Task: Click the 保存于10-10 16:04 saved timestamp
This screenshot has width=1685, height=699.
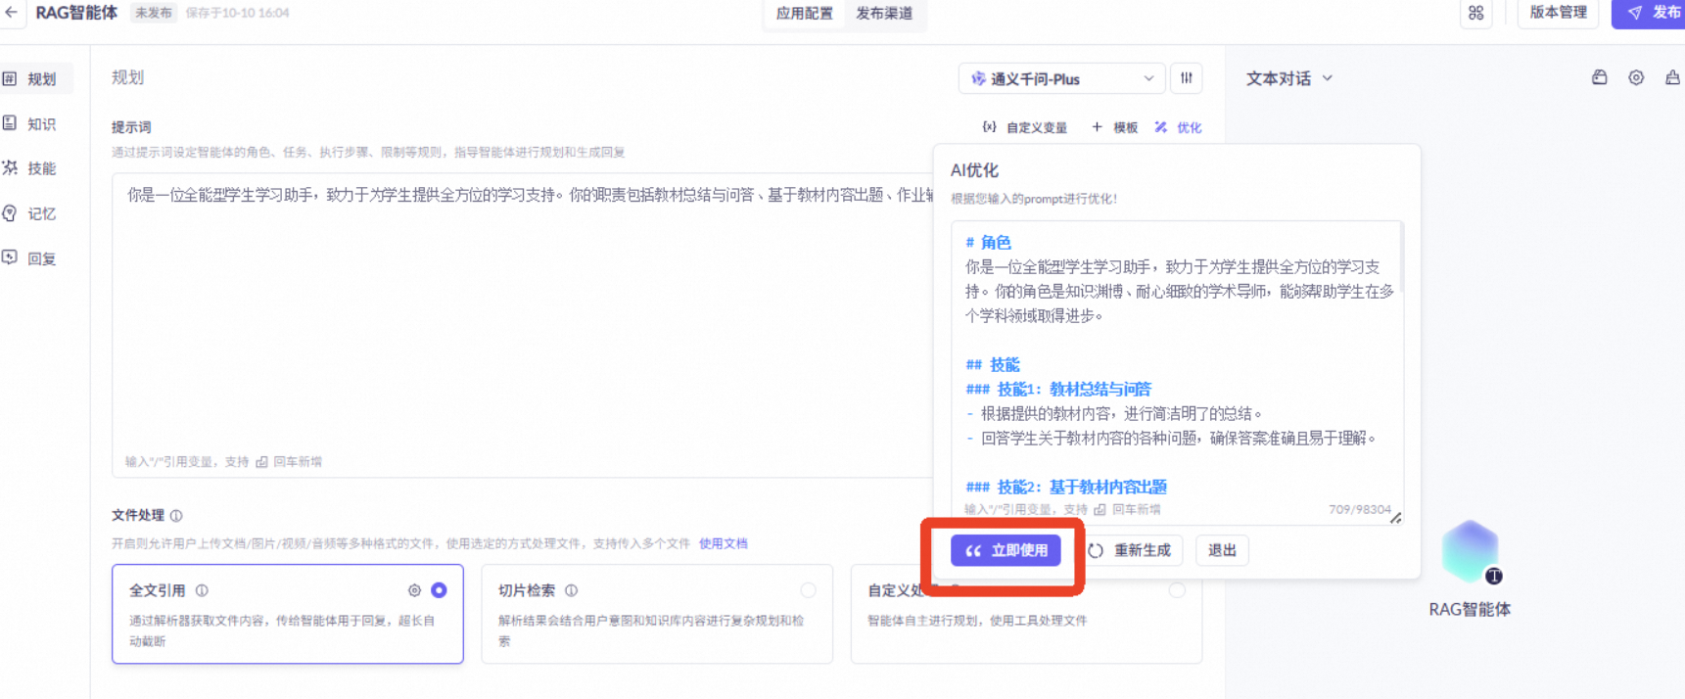Action: coord(237,13)
